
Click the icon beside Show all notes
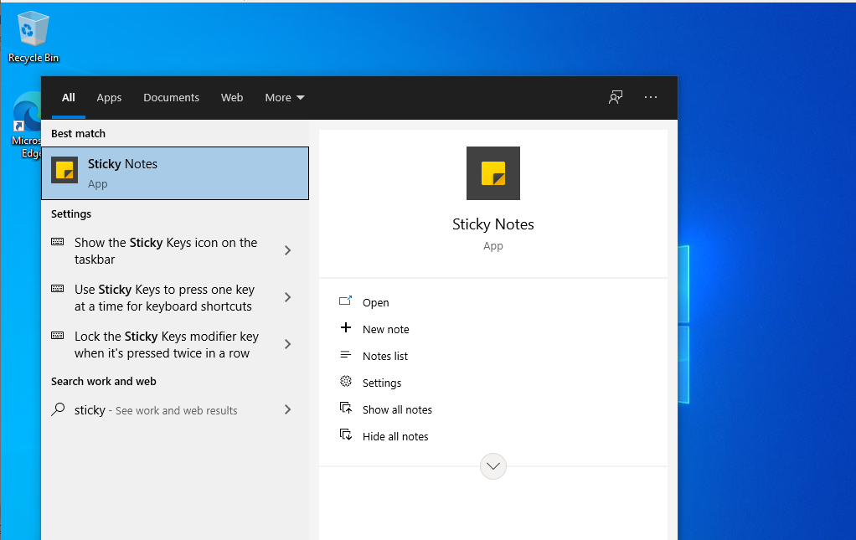tap(346, 408)
